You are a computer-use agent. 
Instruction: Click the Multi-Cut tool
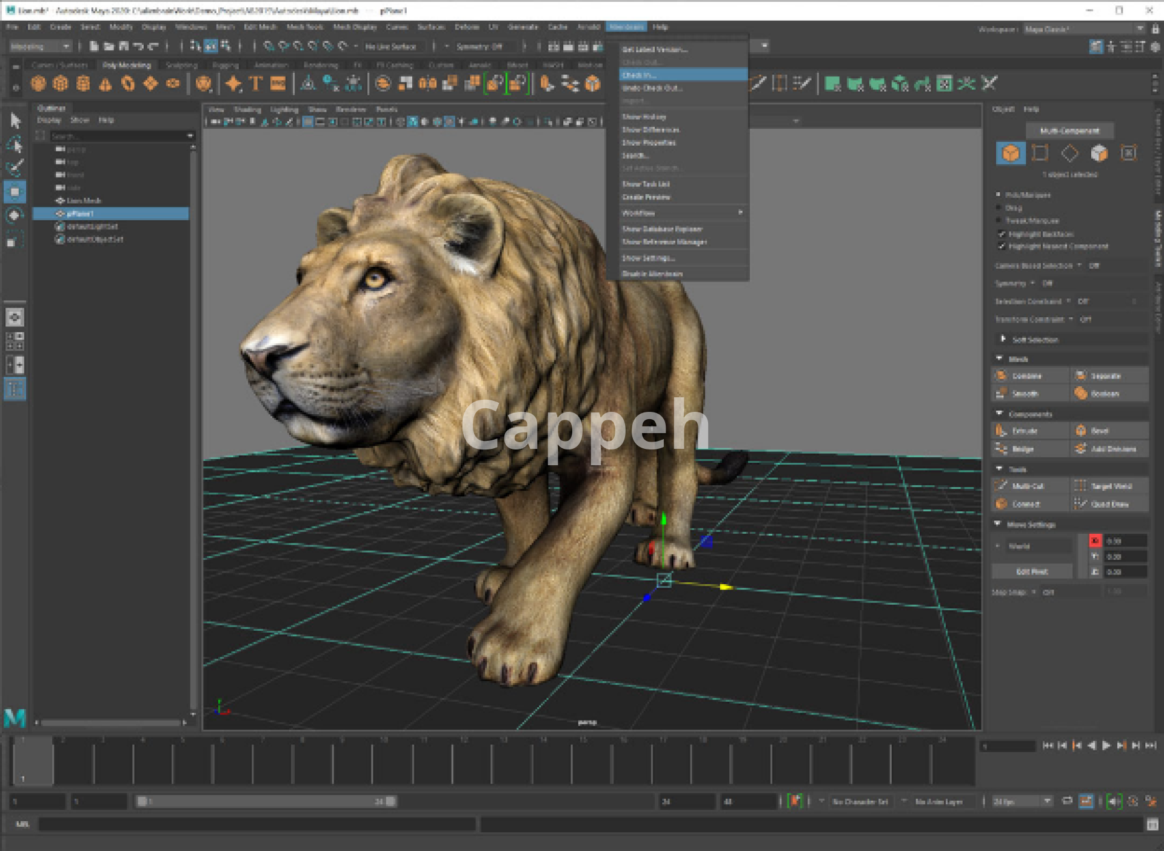coord(1027,486)
